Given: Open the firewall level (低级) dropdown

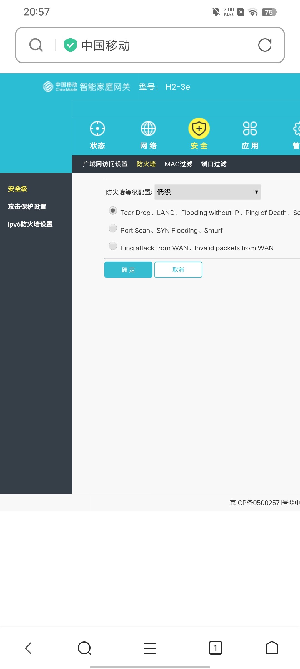Looking at the screenshot, I should tap(207, 192).
